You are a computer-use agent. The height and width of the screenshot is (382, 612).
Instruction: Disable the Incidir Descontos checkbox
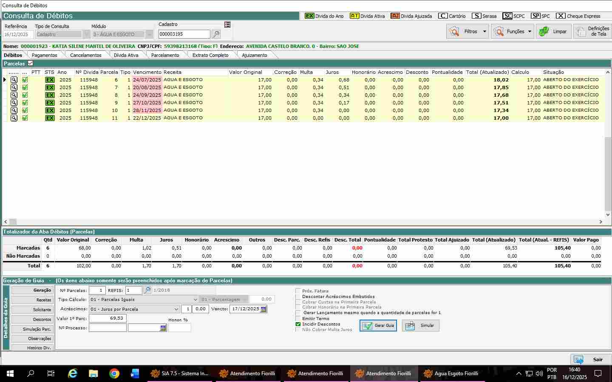(x=298, y=324)
